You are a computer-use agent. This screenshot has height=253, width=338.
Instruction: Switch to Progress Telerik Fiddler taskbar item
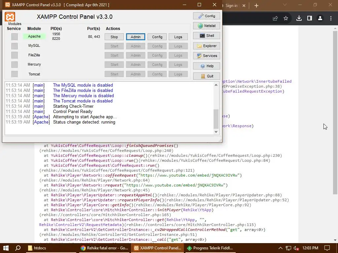tap(210, 248)
